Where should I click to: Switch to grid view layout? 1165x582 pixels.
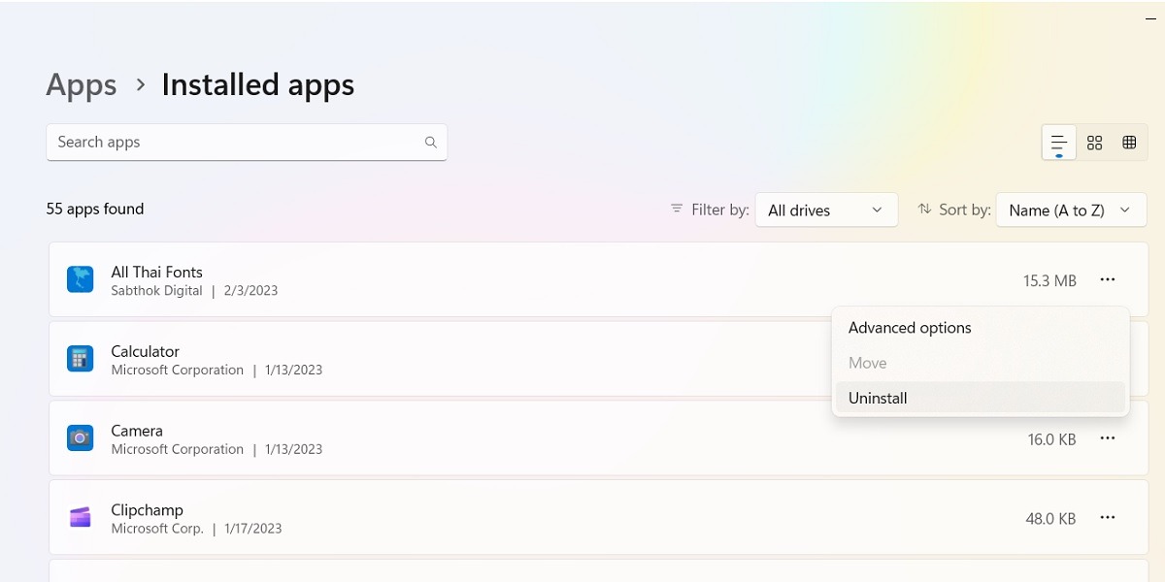1129,142
